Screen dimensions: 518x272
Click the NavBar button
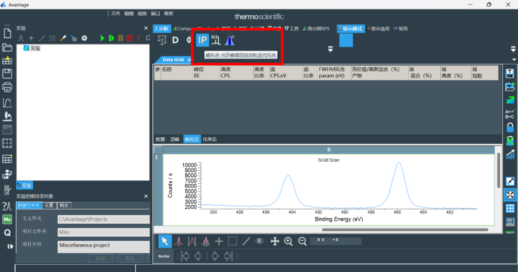[x=164, y=257]
